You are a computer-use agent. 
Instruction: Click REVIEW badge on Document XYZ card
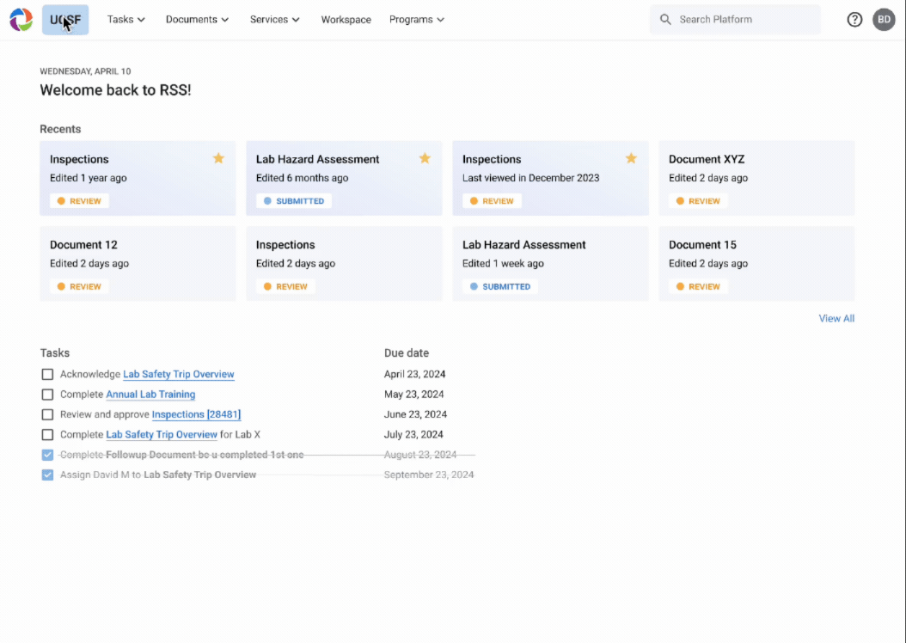pyautogui.click(x=698, y=201)
